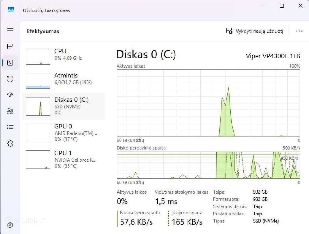Open the Settings gear icon
This screenshot has width=309, height=234.
(x=10, y=225)
